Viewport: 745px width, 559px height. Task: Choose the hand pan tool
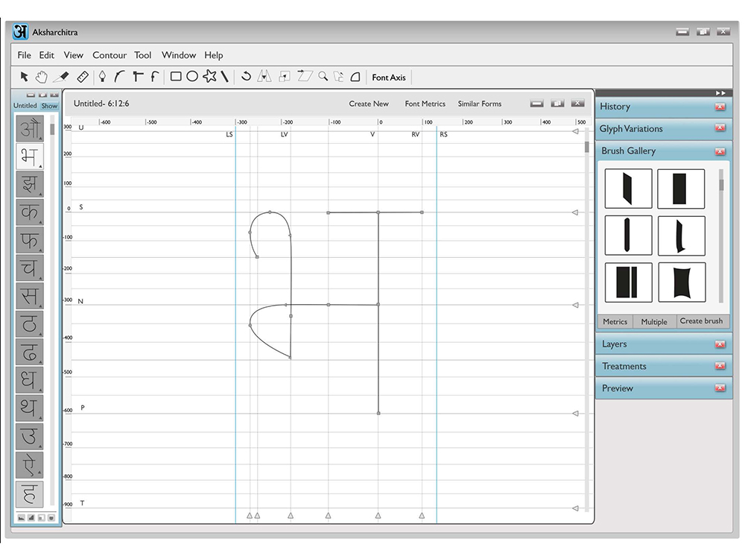[42, 77]
